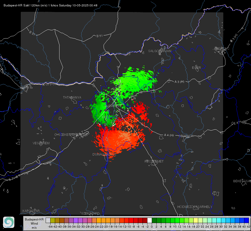The width and height of the screenshot is (251, 231).
Task: Click the KECSKEMÉT city label
Action: click(x=154, y=161)
